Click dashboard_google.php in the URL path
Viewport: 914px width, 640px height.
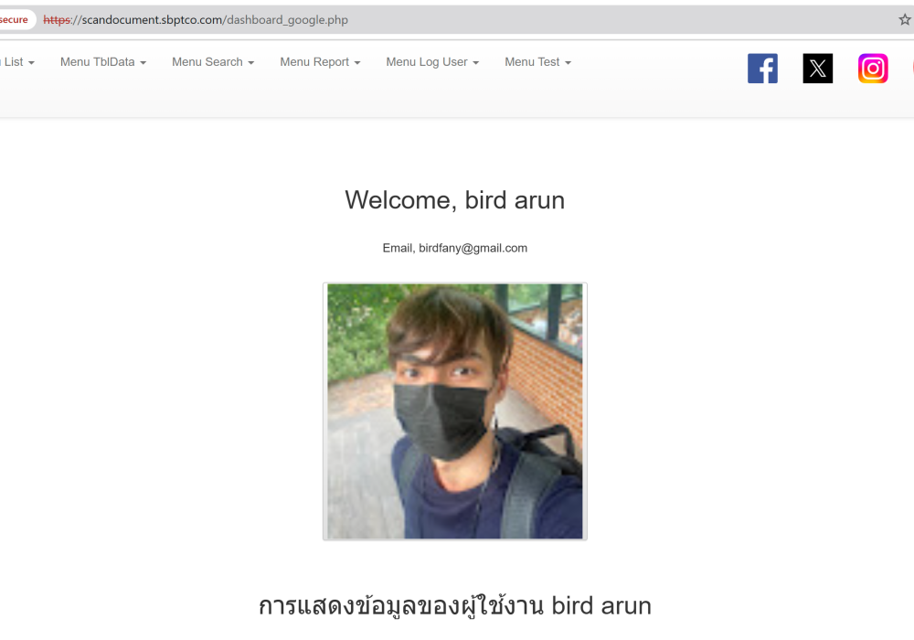tap(287, 20)
